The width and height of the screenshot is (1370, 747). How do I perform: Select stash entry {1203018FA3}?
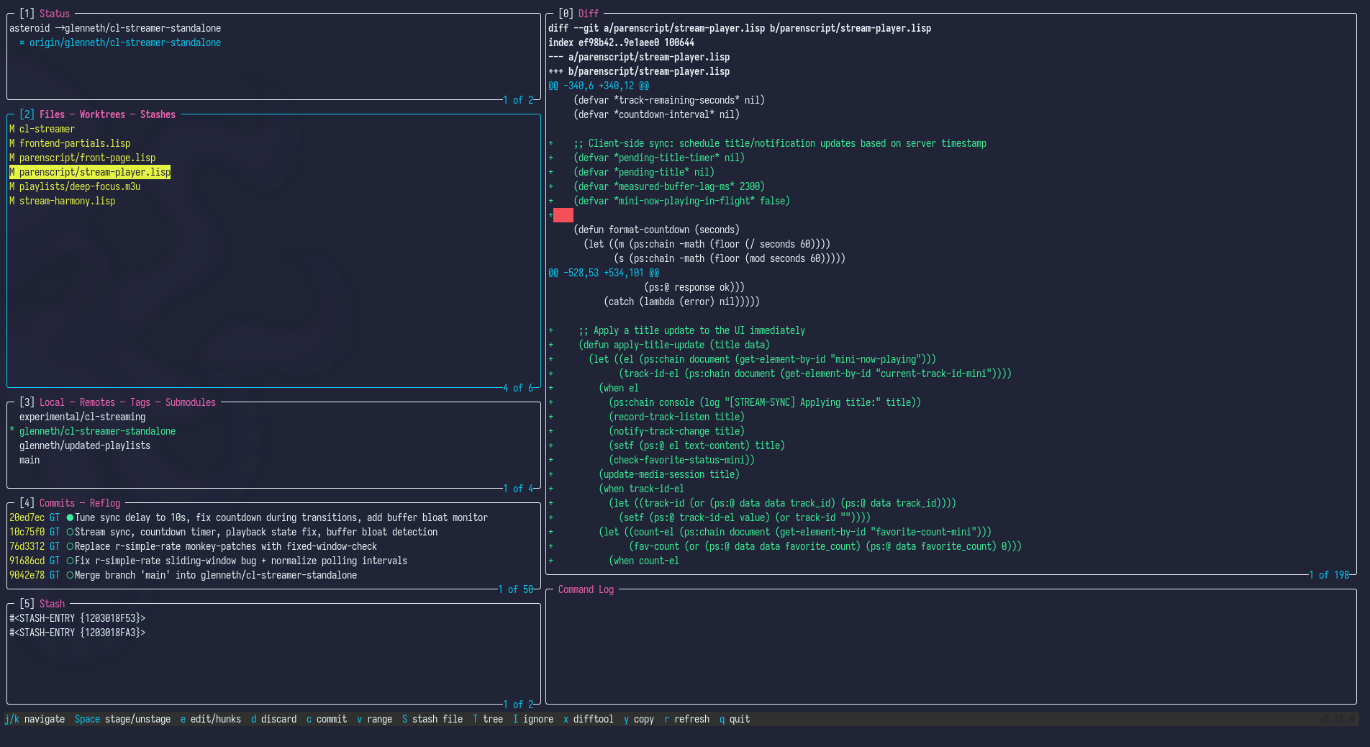77,633
